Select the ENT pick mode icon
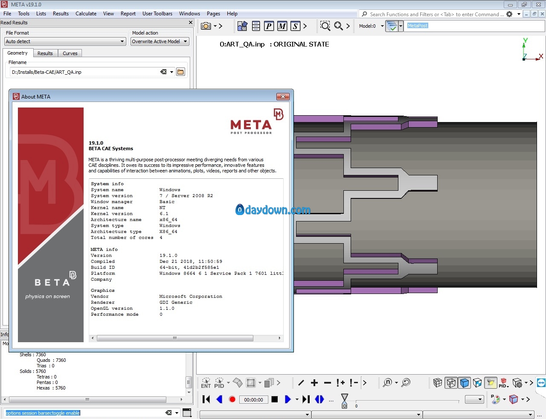This screenshot has width=546, height=419. pos(206,383)
